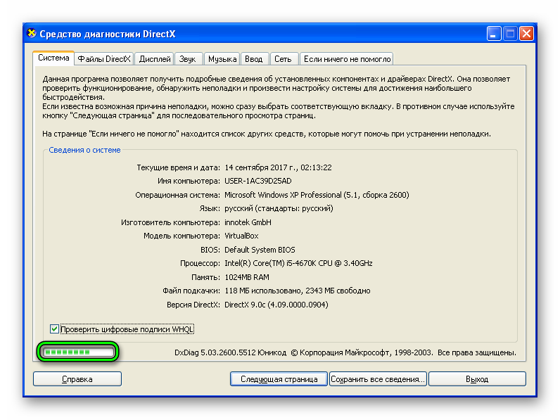Click computer name USER-1AC39D25AD
Viewport: 560px width, 420px height.
pyautogui.click(x=258, y=181)
